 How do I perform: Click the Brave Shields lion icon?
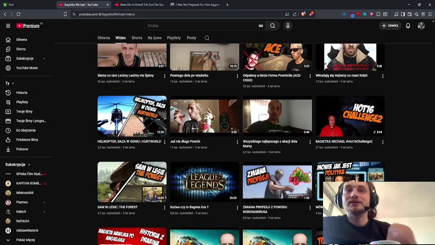coord(303,14)
